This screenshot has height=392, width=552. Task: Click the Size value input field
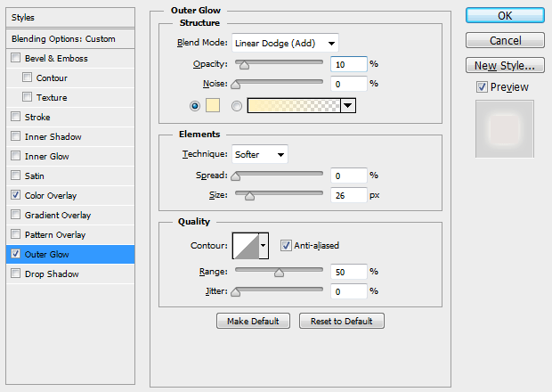coord(350,194)
